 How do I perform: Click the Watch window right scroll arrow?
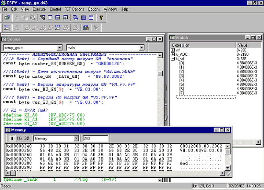click(258, 142)
